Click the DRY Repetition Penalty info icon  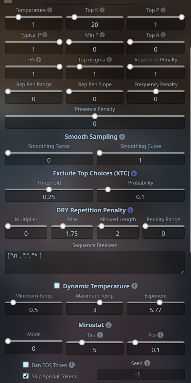[130, 210]
